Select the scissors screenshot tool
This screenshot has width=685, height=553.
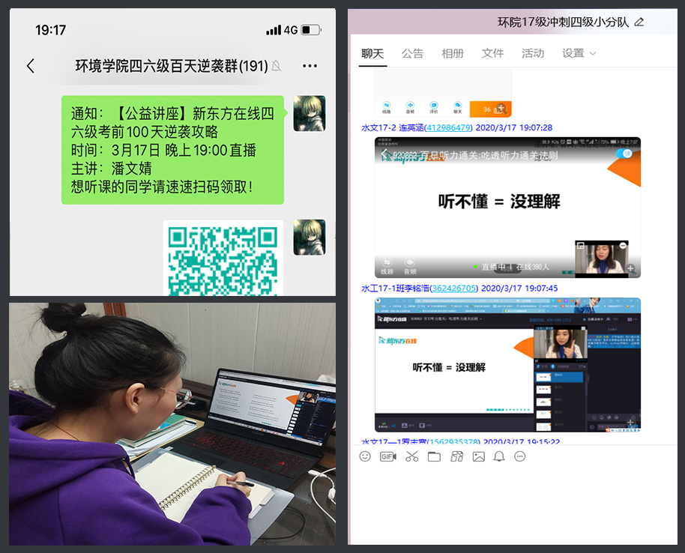point(411,456)
